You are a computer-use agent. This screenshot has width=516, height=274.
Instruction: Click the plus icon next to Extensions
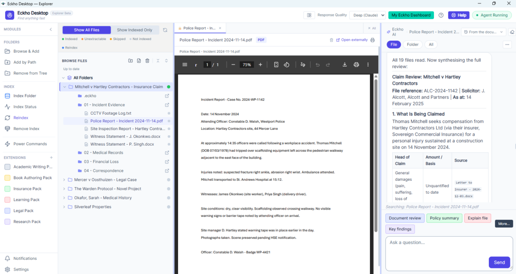tap(51, 158)
